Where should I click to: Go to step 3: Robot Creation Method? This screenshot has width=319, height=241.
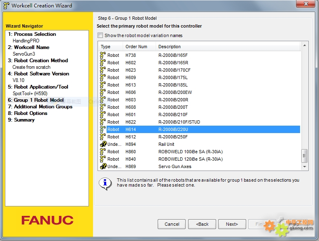[x=38, y=61]
